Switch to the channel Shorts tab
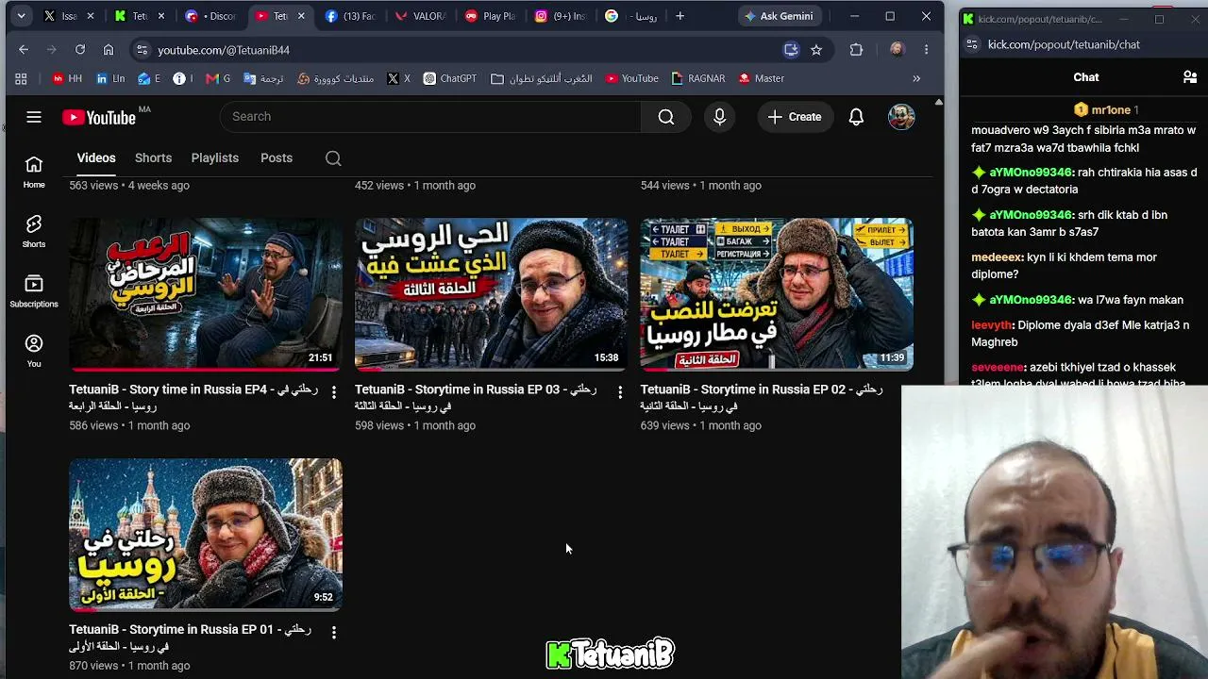The image size is (1208, 679). tap(153, 157)
